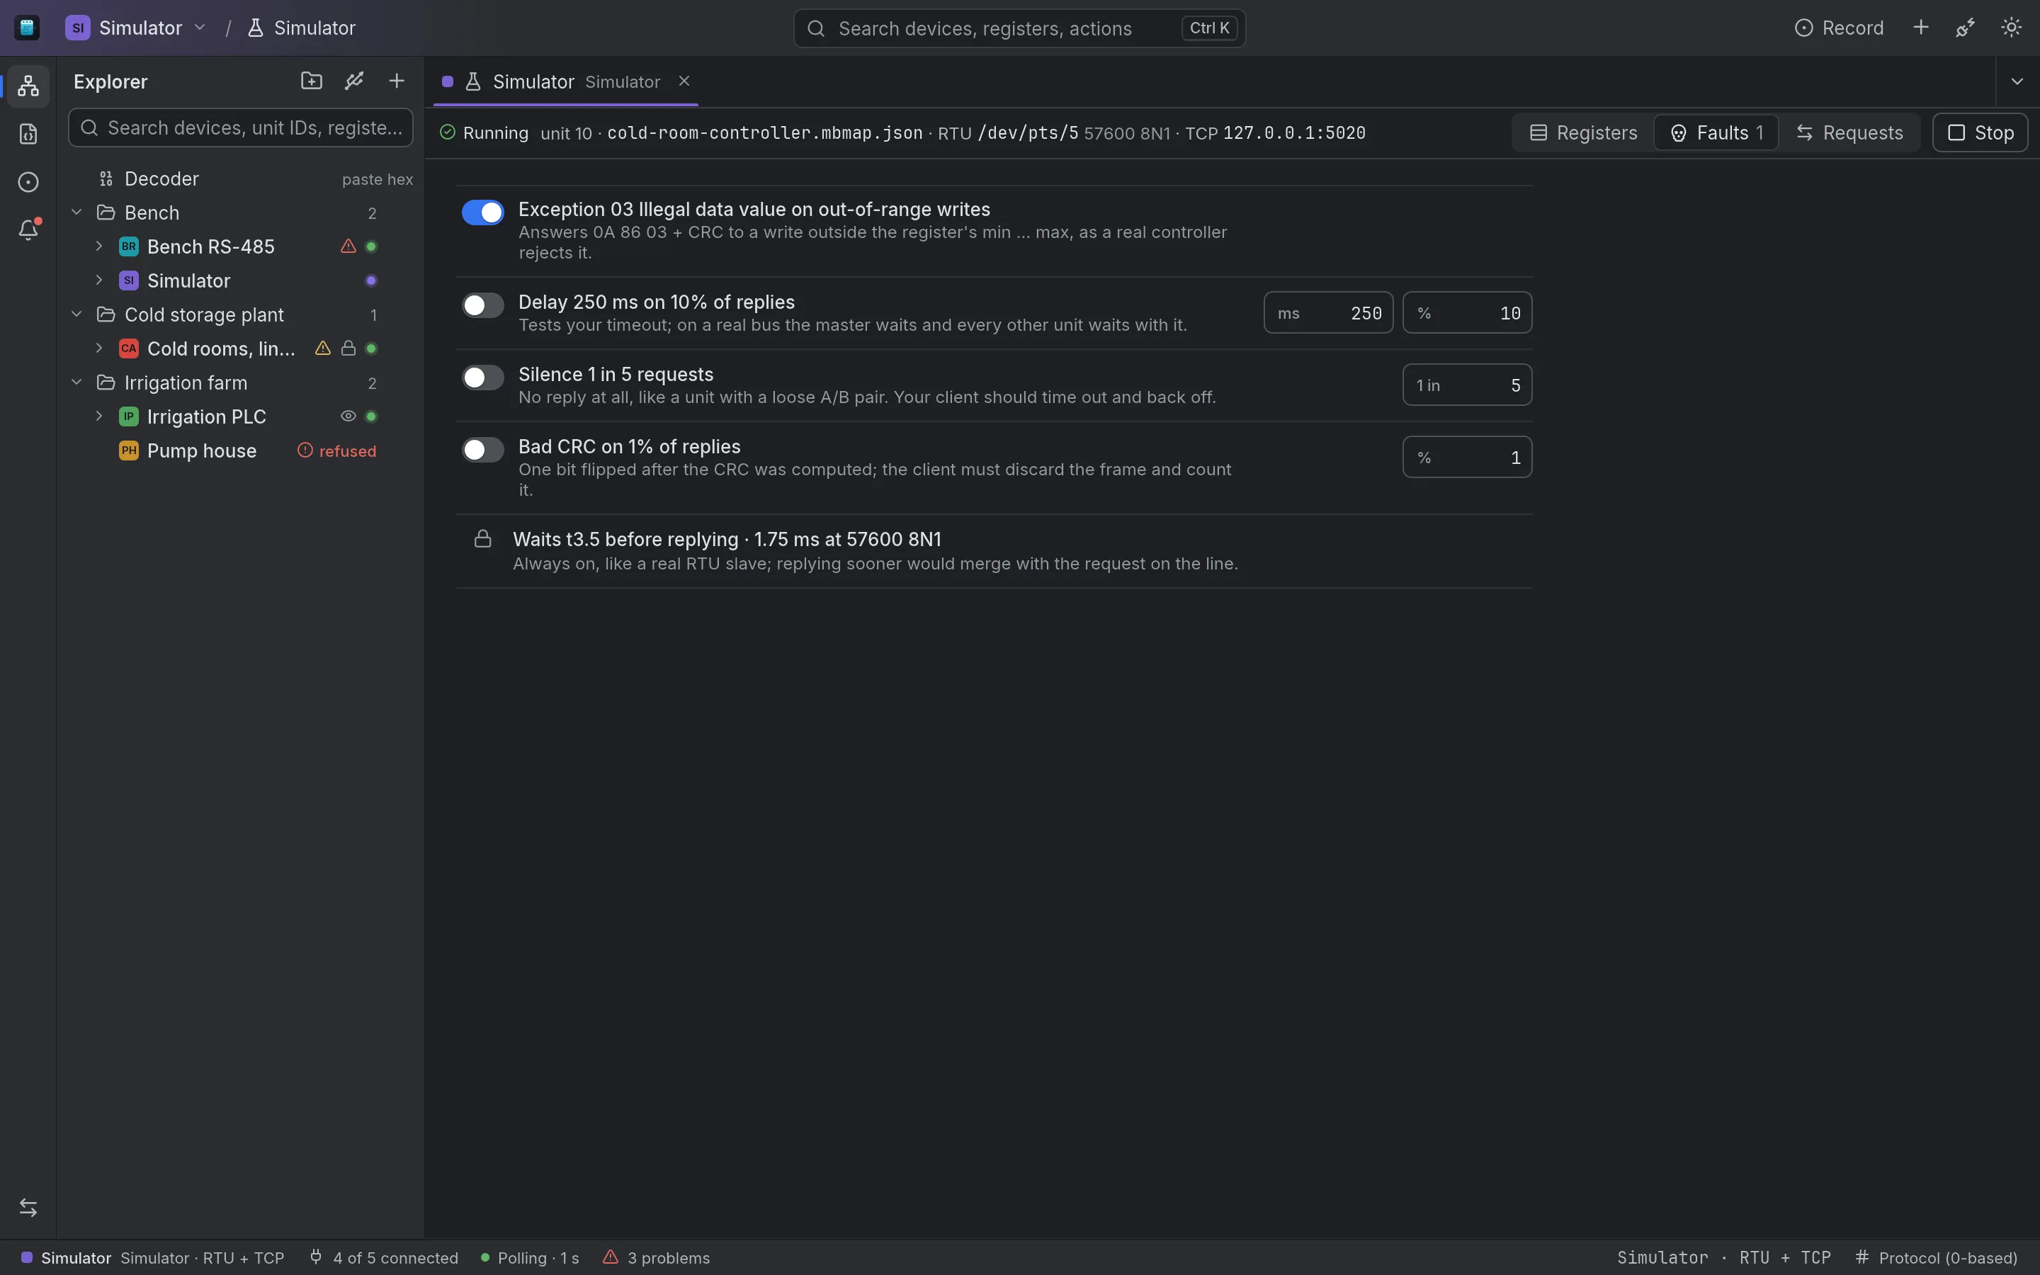Click the connect plug icon in Explorer header

(354, 81)
